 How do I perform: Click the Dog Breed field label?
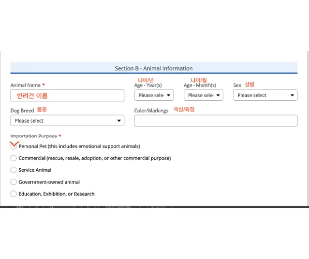click(22, 110)
